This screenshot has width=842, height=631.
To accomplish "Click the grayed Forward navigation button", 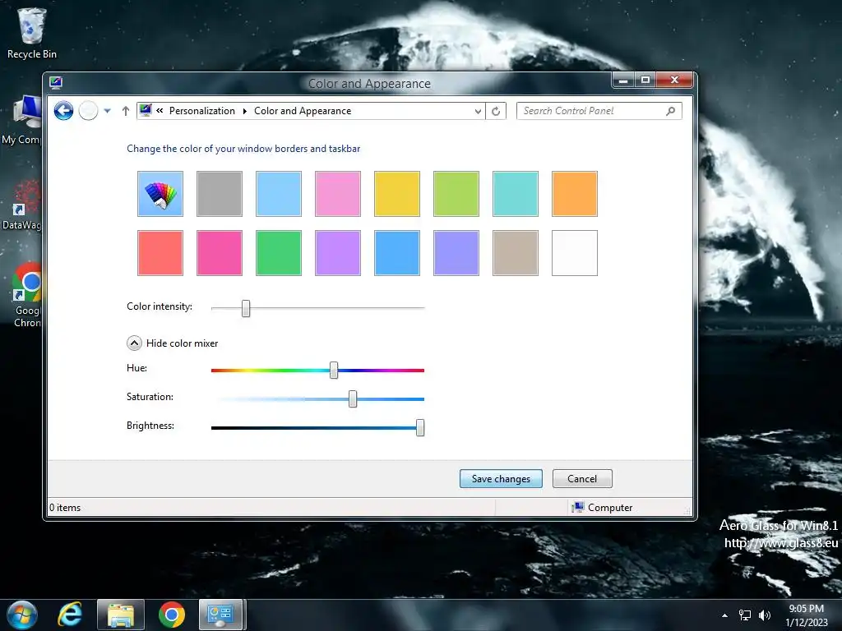I will [x=88, y=111].
